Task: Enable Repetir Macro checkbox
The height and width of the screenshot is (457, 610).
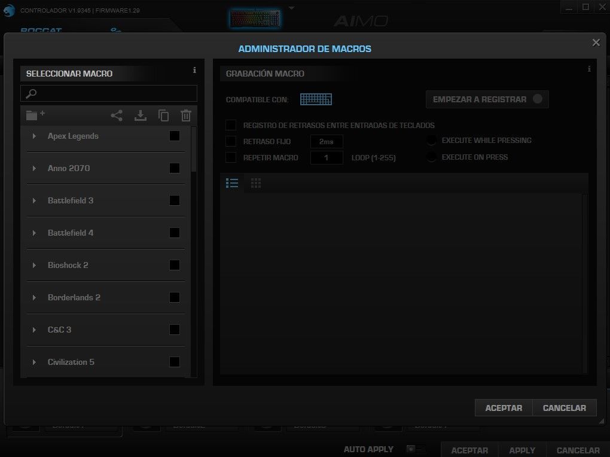Action: pos(231,157)
